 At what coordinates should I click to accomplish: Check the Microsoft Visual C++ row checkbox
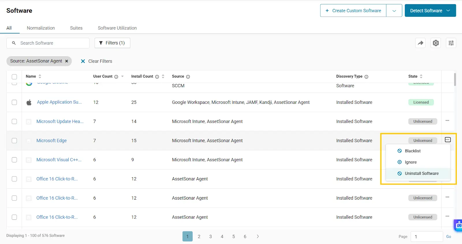[14, 160]
